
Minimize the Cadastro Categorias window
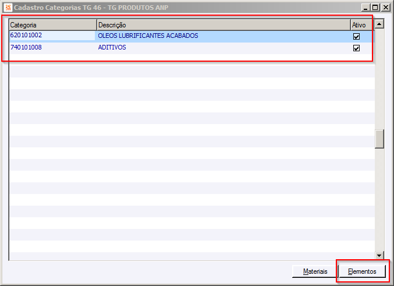click(365, 8)
